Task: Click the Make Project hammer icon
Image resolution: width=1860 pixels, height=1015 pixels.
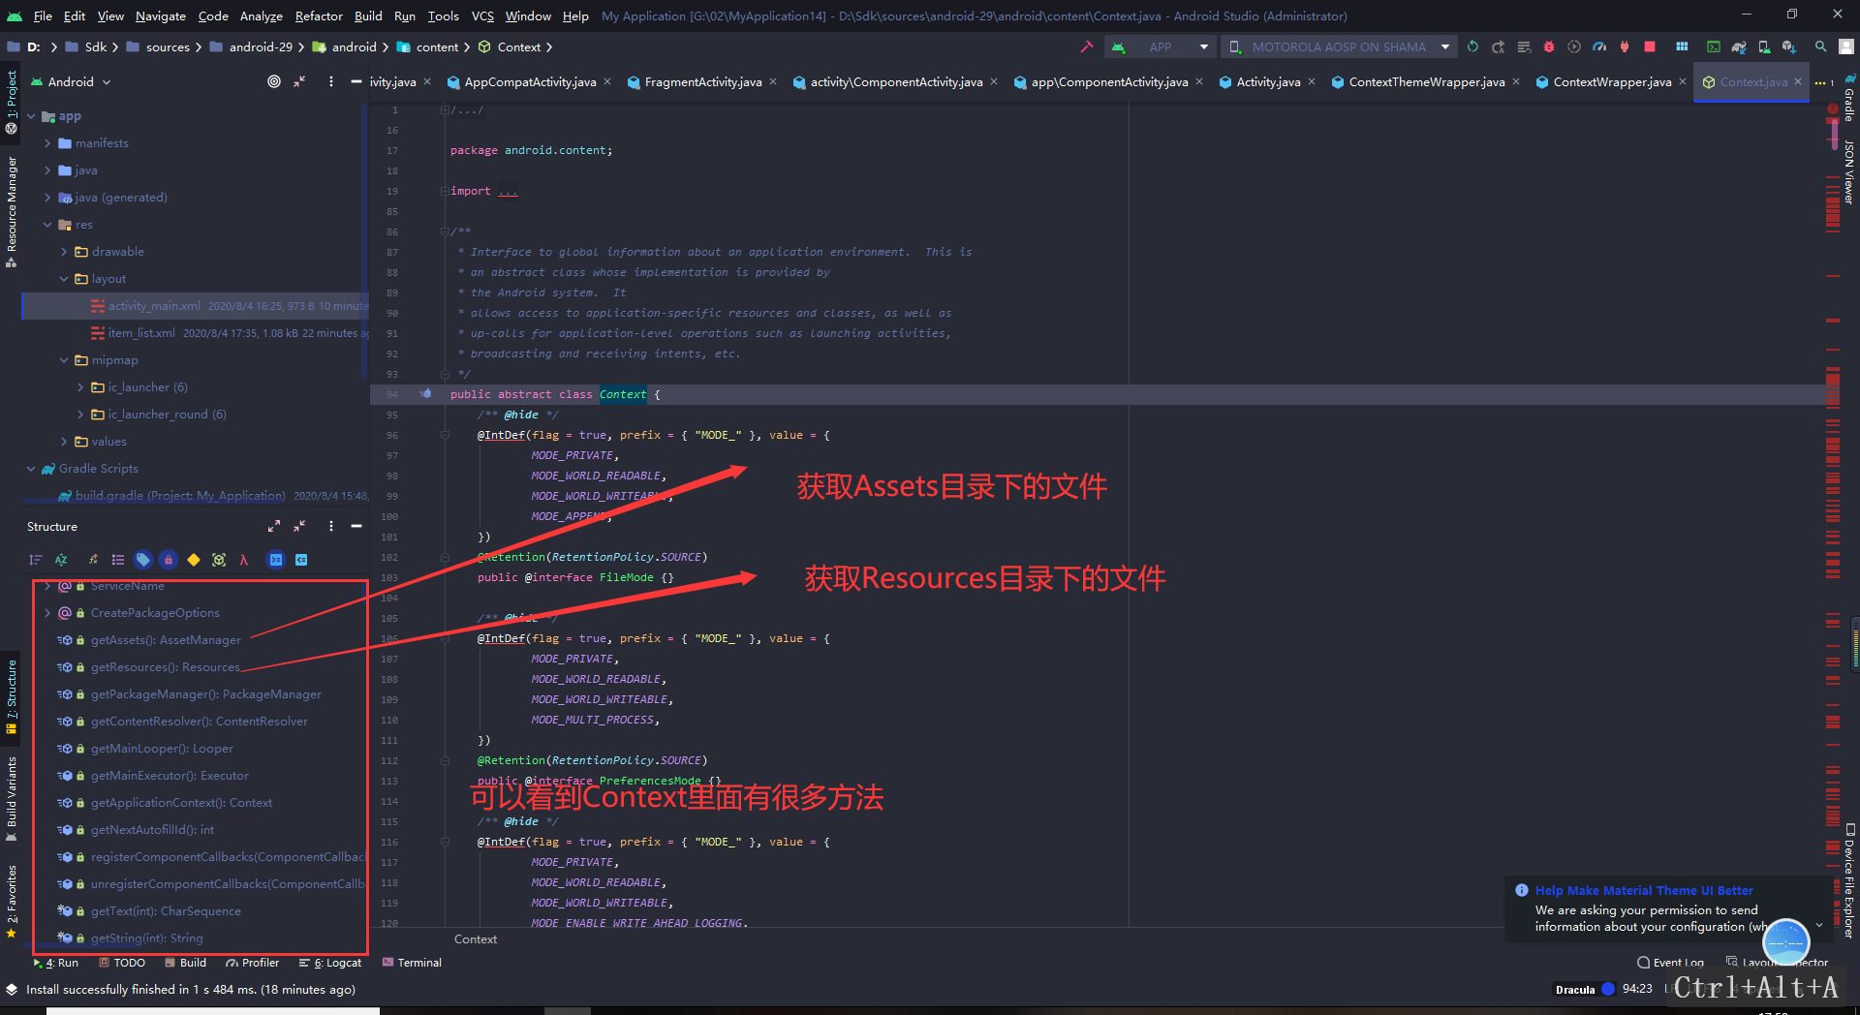Action: click(x=1086, y=46)
